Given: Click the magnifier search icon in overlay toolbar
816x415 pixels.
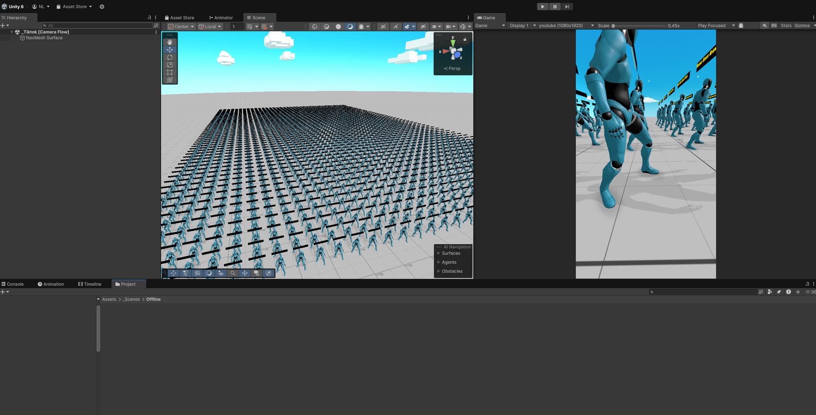Looking at the screenshot, I should [x=233, y=273].
